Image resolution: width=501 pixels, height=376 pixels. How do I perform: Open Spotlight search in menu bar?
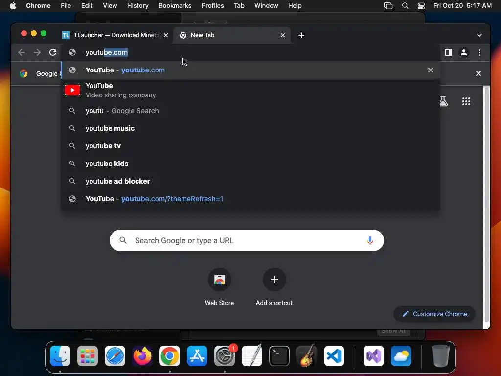pos(405,6)
